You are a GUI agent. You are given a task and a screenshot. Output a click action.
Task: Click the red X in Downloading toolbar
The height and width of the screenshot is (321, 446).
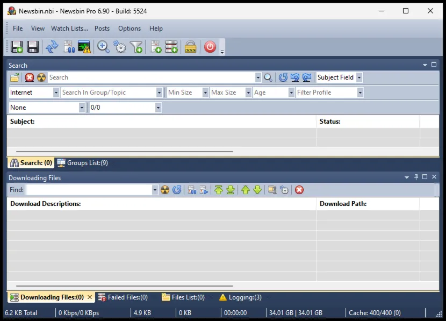pyautogui.click(x=299, y=190)
